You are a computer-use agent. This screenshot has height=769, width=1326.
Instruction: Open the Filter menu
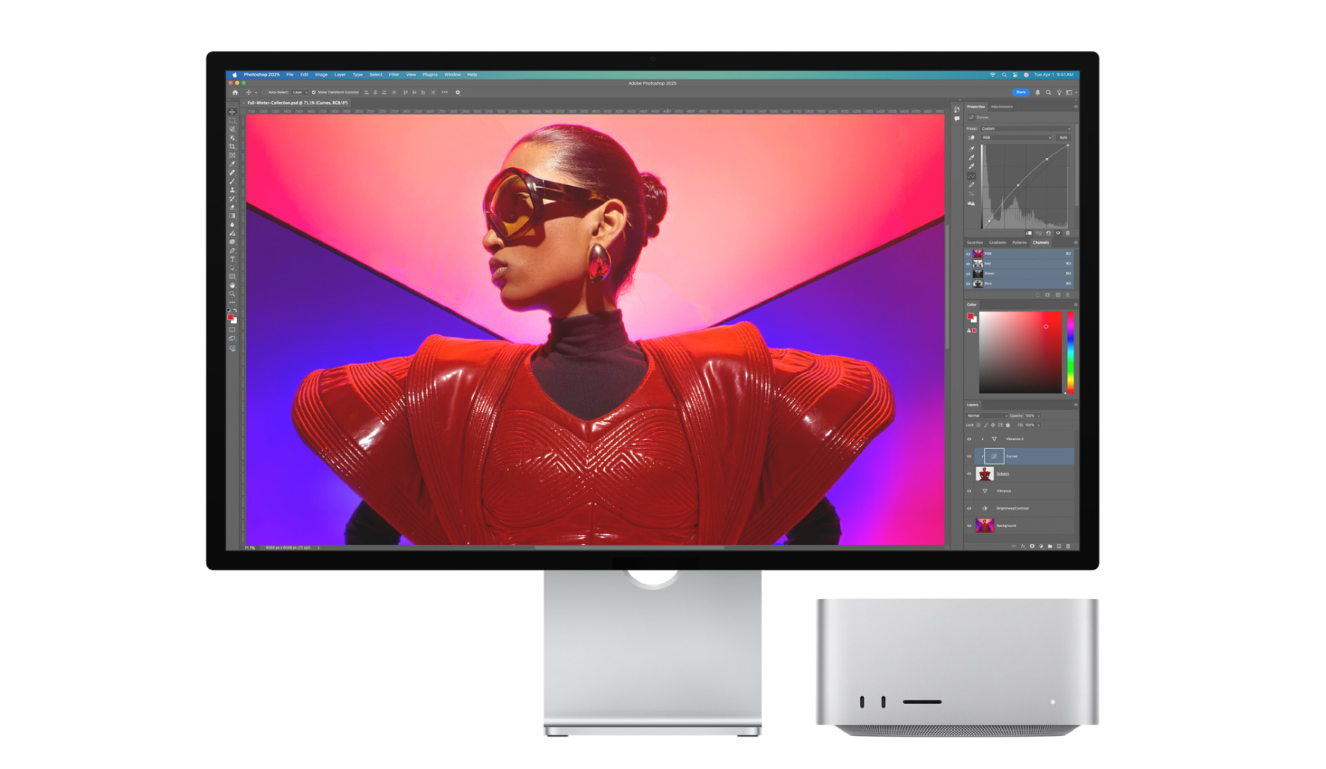394,75
